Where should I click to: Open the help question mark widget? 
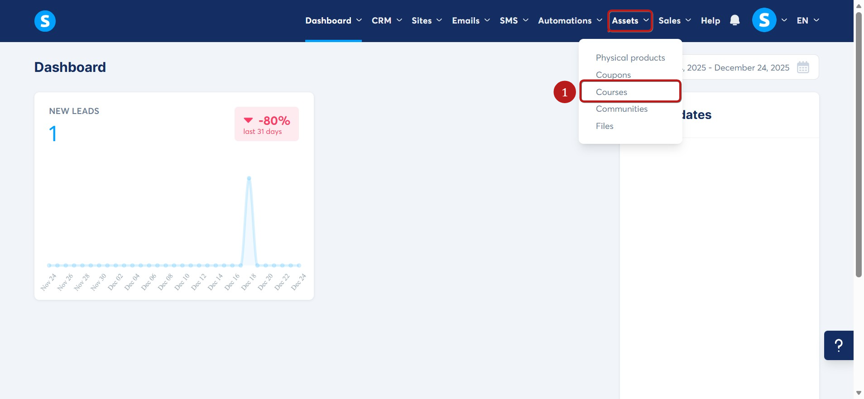[839, 345]
